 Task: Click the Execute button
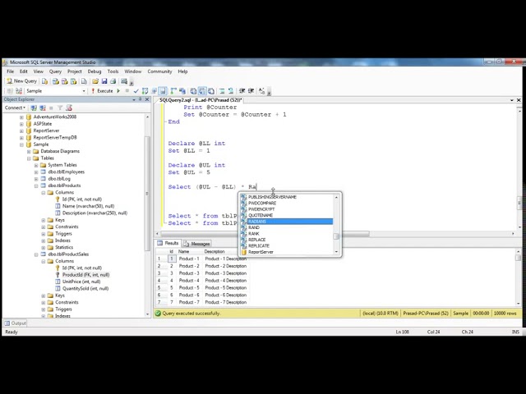(x=102, y=91)
